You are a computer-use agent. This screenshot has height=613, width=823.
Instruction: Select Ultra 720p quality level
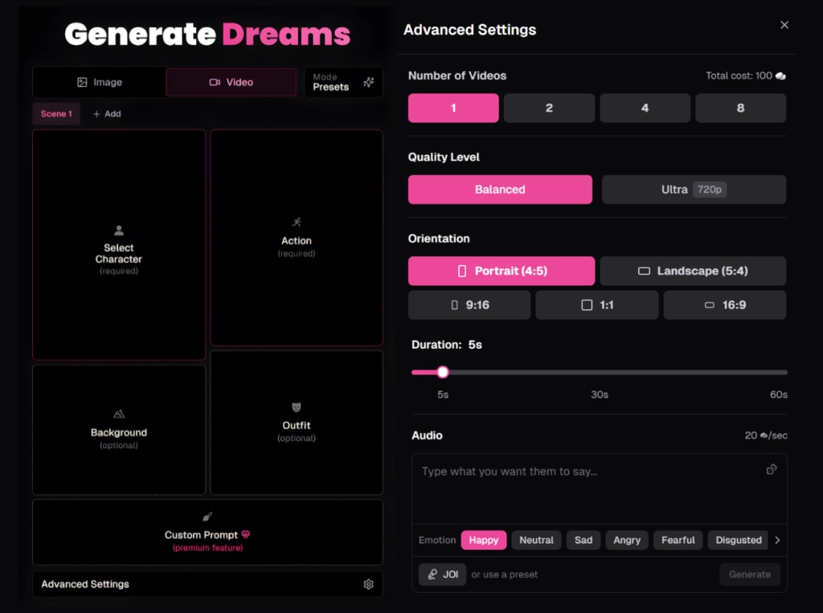(693, 189)
